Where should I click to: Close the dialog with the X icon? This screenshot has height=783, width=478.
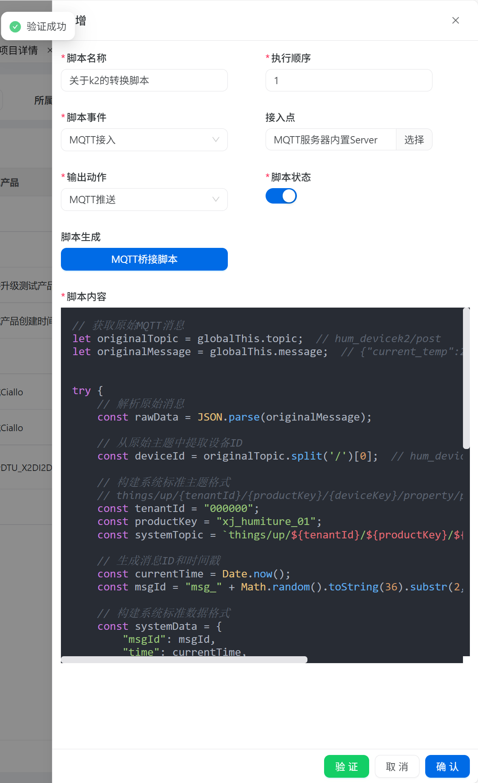[455, 20]
